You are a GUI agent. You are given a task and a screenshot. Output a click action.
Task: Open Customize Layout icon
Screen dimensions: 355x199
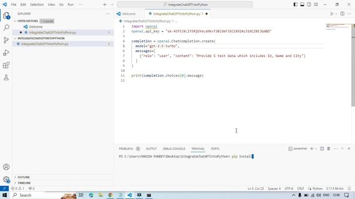click(316, 4)
